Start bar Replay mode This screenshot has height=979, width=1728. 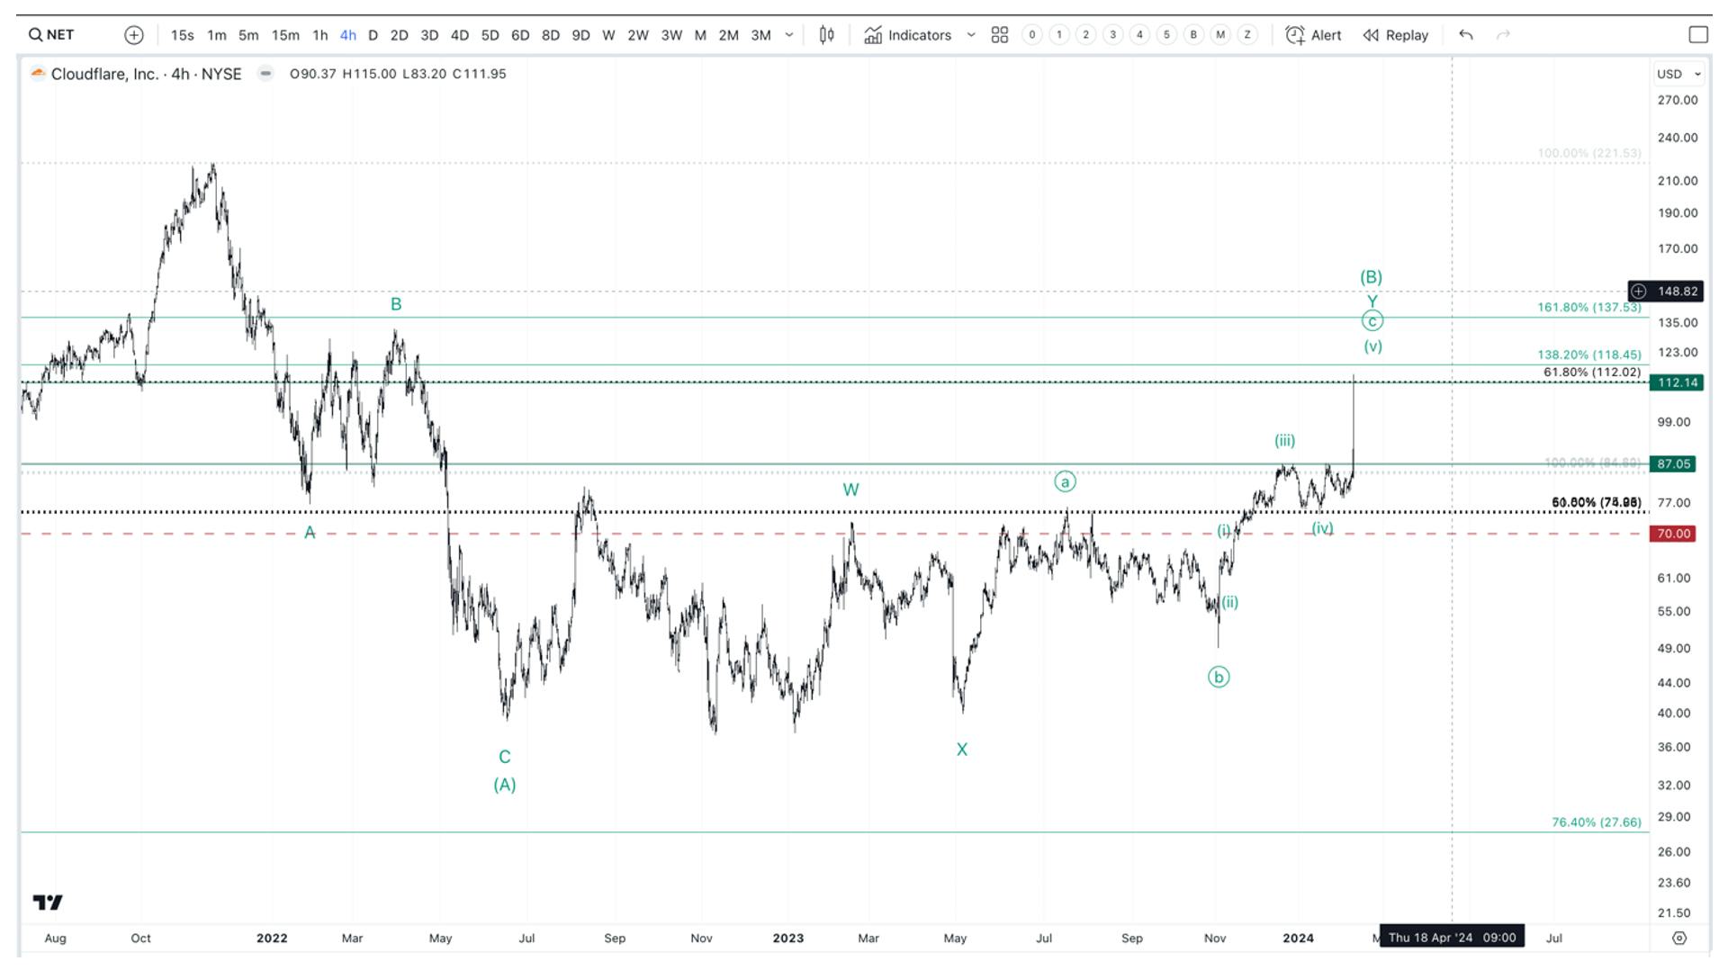(1395, 35)
